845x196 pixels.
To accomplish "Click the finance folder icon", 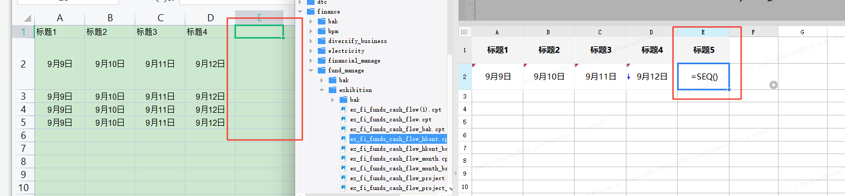I will pos(311,11).
